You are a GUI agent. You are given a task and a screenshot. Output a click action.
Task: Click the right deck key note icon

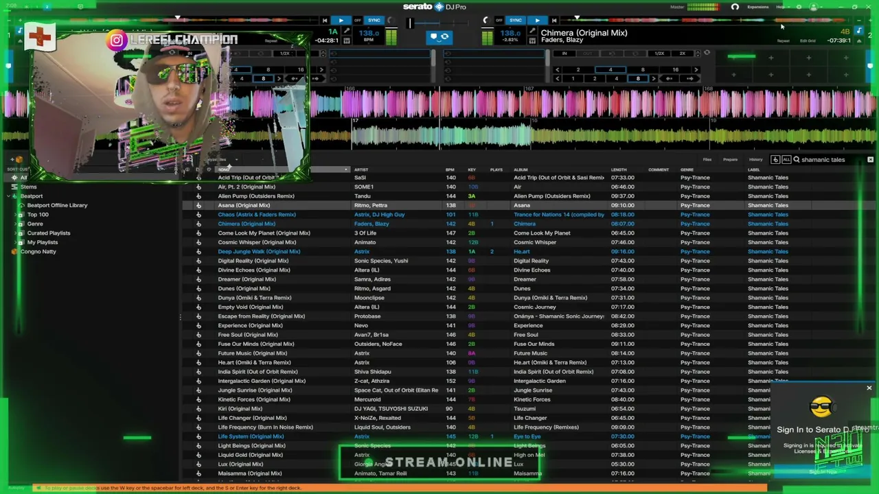coord(858,32)
